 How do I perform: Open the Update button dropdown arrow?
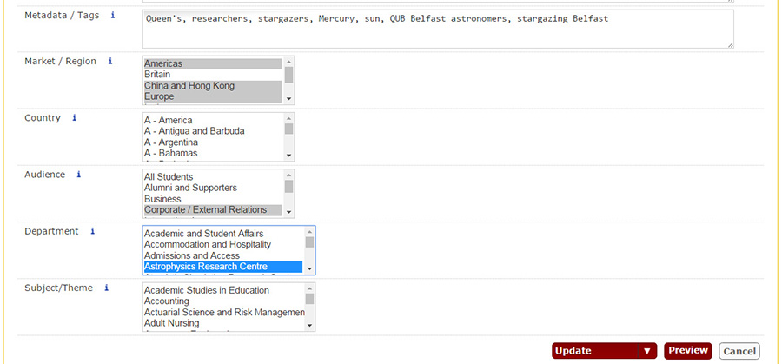(x=647, y=351)
